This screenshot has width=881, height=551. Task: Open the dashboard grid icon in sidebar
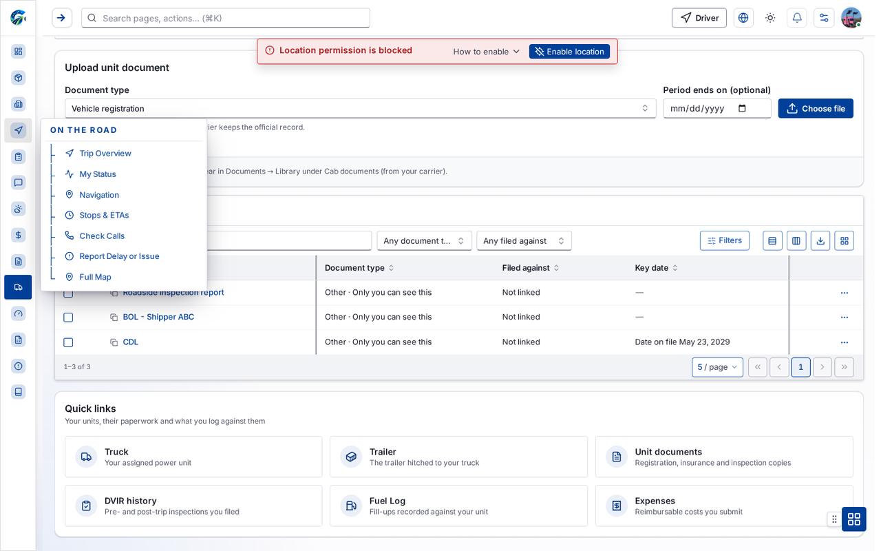[19, 52]
